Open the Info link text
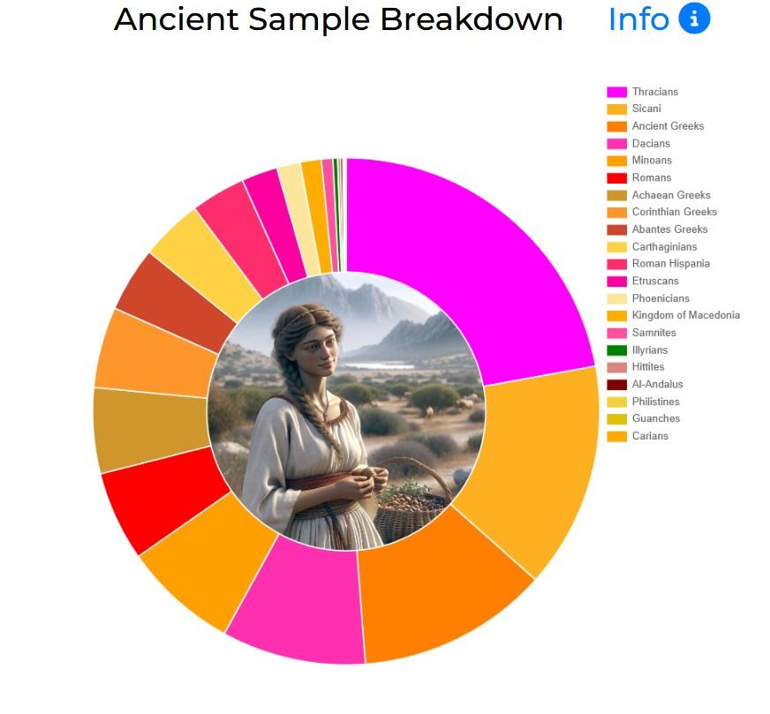 tap(638, 19)
